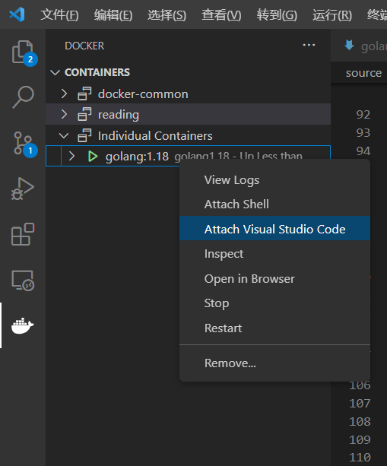This screenshot has height=466, width=387.
Task: Open the 编辑(E) menu
Action: [x=113, y=15]
